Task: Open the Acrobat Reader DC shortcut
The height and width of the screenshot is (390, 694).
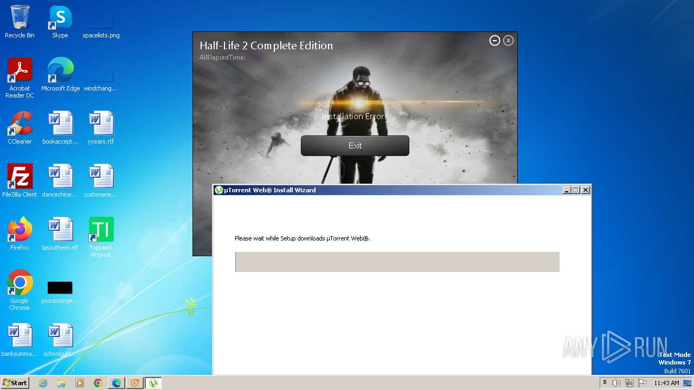Action: click(20, 78)
